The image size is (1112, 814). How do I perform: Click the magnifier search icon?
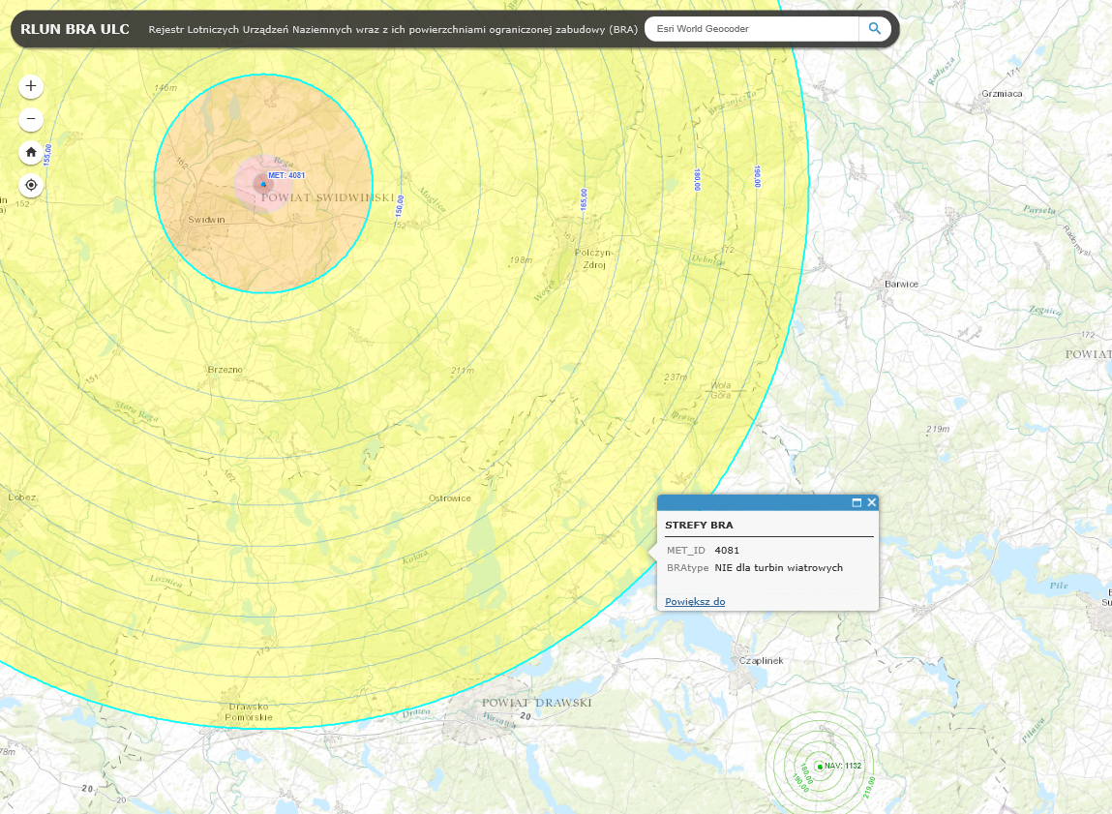pos(875,29)
